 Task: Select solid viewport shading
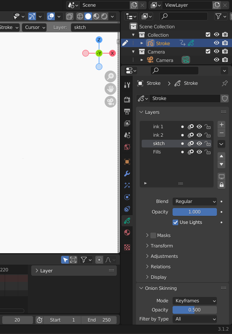tap(88, 16)
